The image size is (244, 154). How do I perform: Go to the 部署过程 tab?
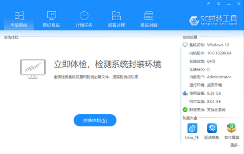point(116,19)
